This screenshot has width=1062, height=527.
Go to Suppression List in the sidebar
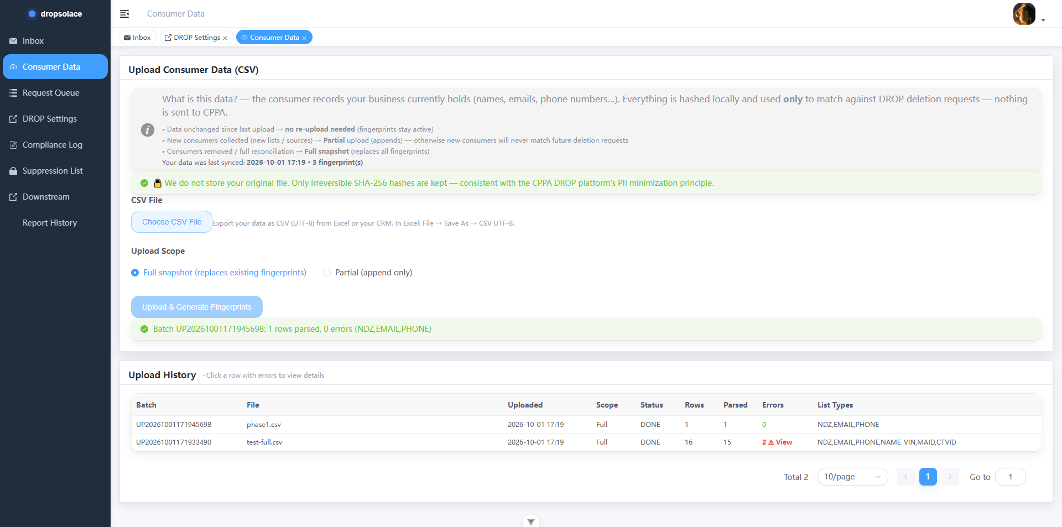55,171
